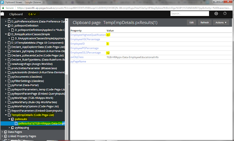Click the Refresh button
This screenshot has height=141, width=234.
click(205, 23)
